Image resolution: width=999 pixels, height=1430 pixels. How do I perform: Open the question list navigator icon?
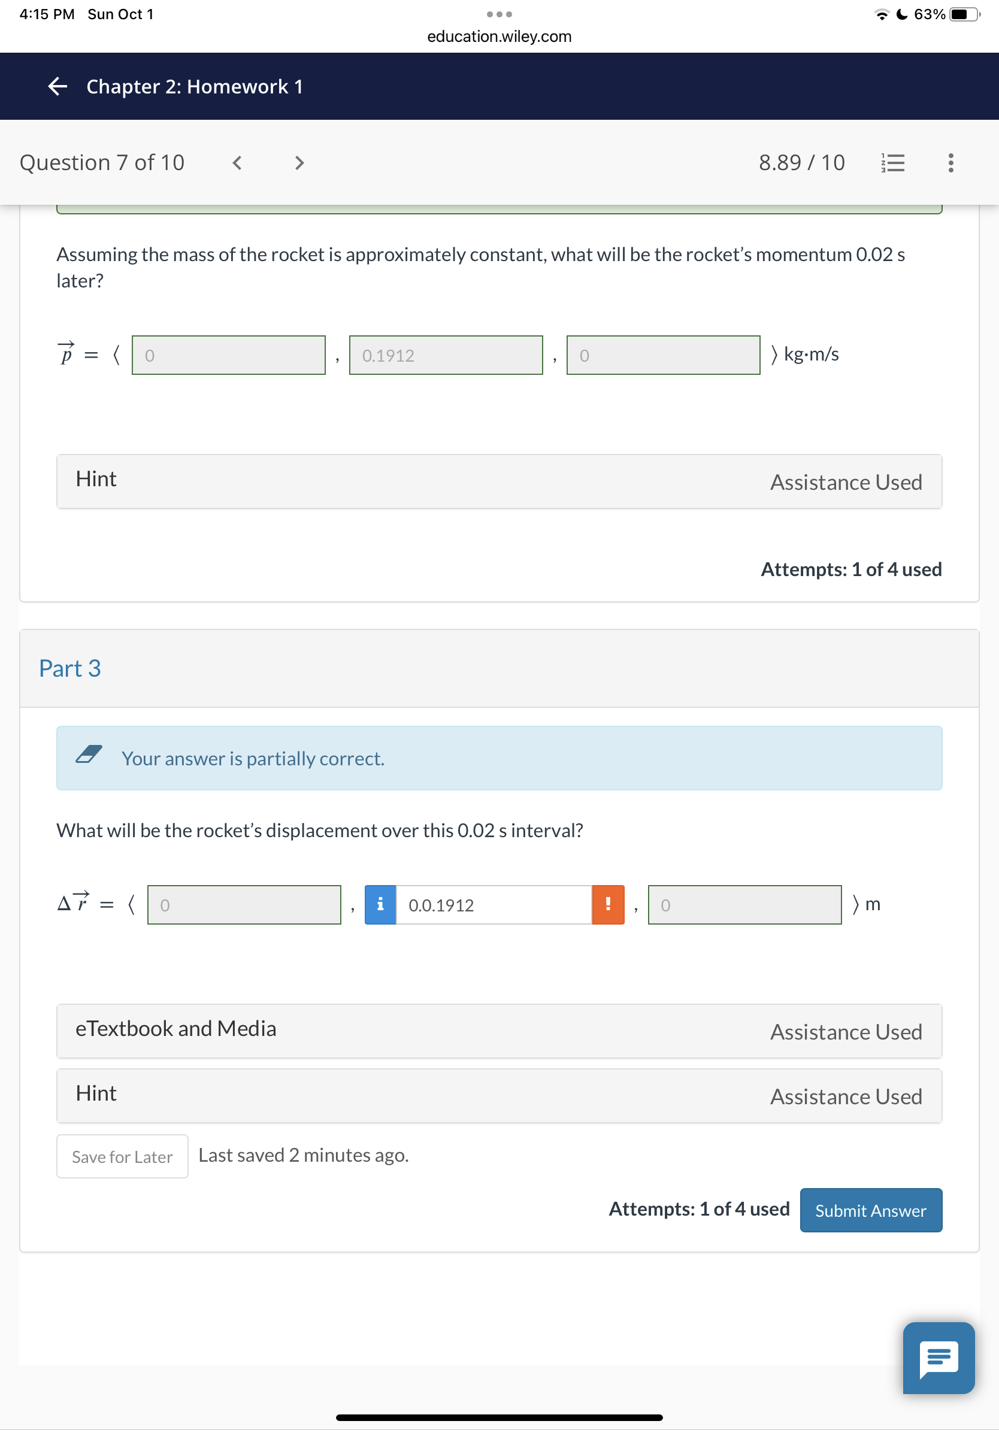point(892,162)
